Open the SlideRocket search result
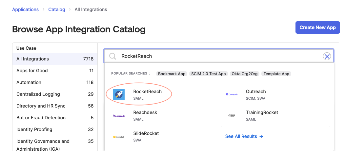This screenshot has height=151, width=345. pos(163,137)
